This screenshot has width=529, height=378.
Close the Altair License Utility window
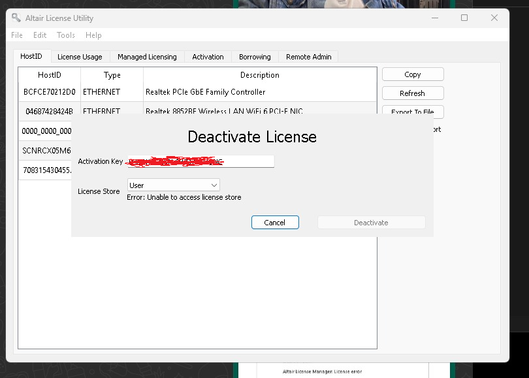coord(494,18)
